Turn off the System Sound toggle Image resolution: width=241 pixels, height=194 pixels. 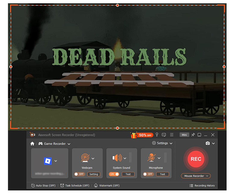tap(114, 174)
